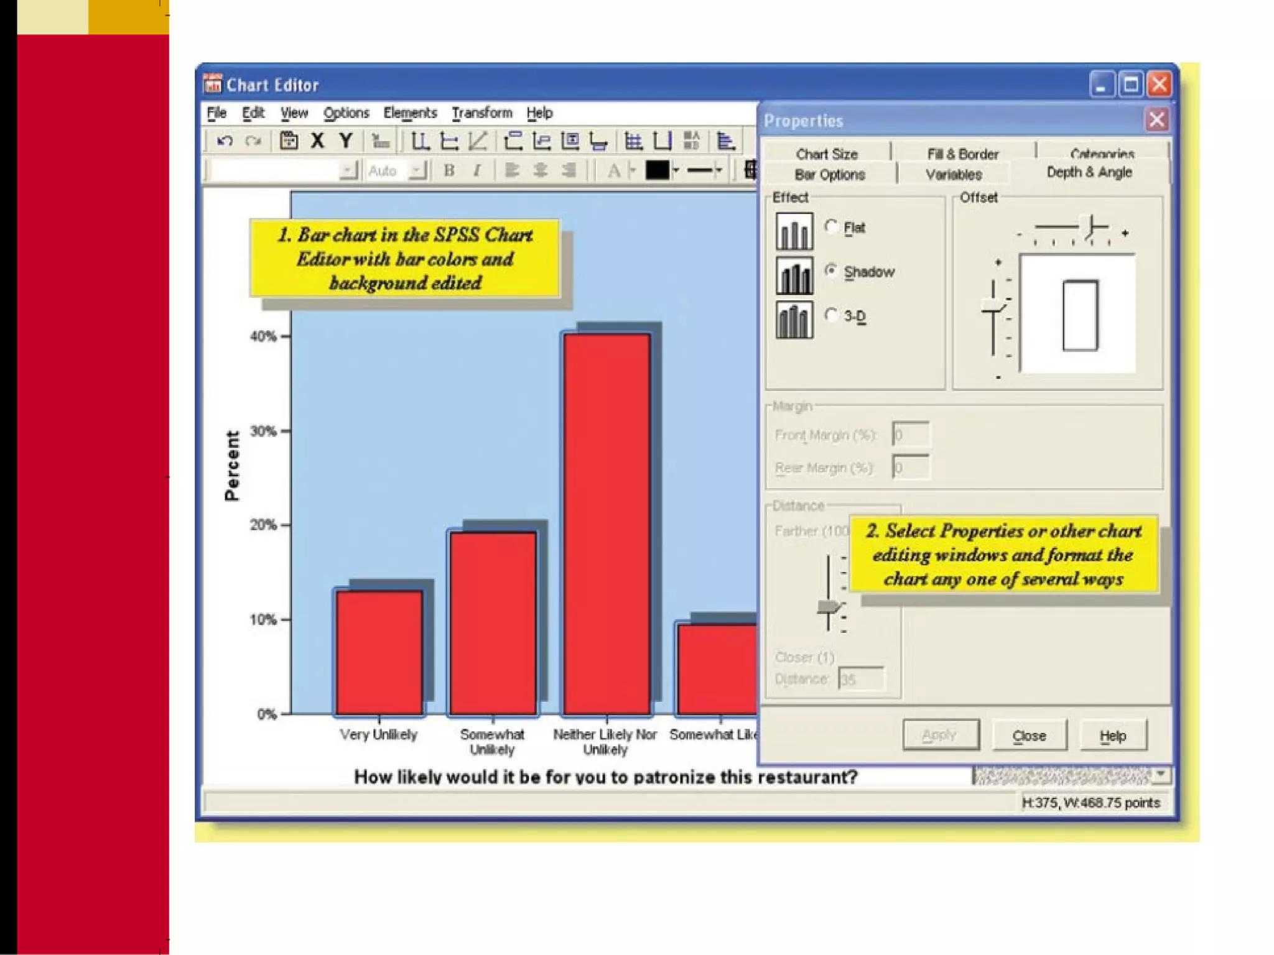Select the Shadow effect radio button
Screen dimensions: 1274x955
click(x=831, y=270)
